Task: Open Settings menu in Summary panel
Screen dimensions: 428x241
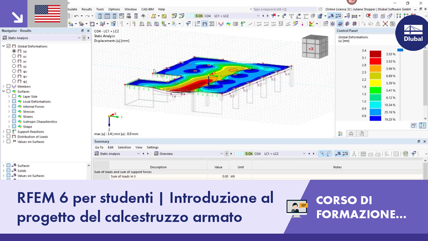Action: click(153, 148)
